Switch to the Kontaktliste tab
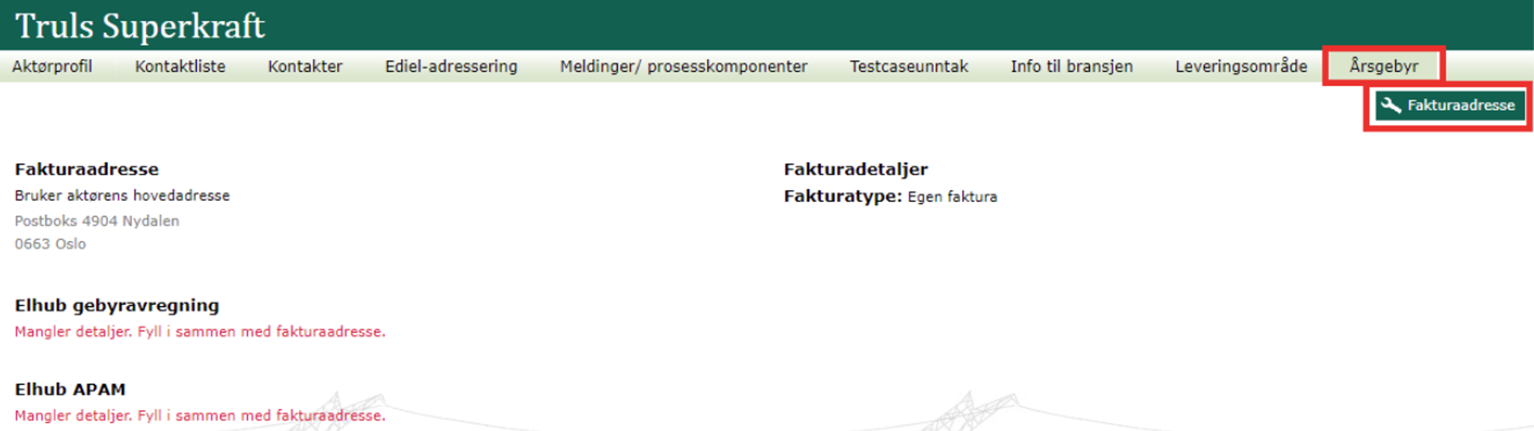Viewport: 1534px width, 431px height. tap(180, 66)
